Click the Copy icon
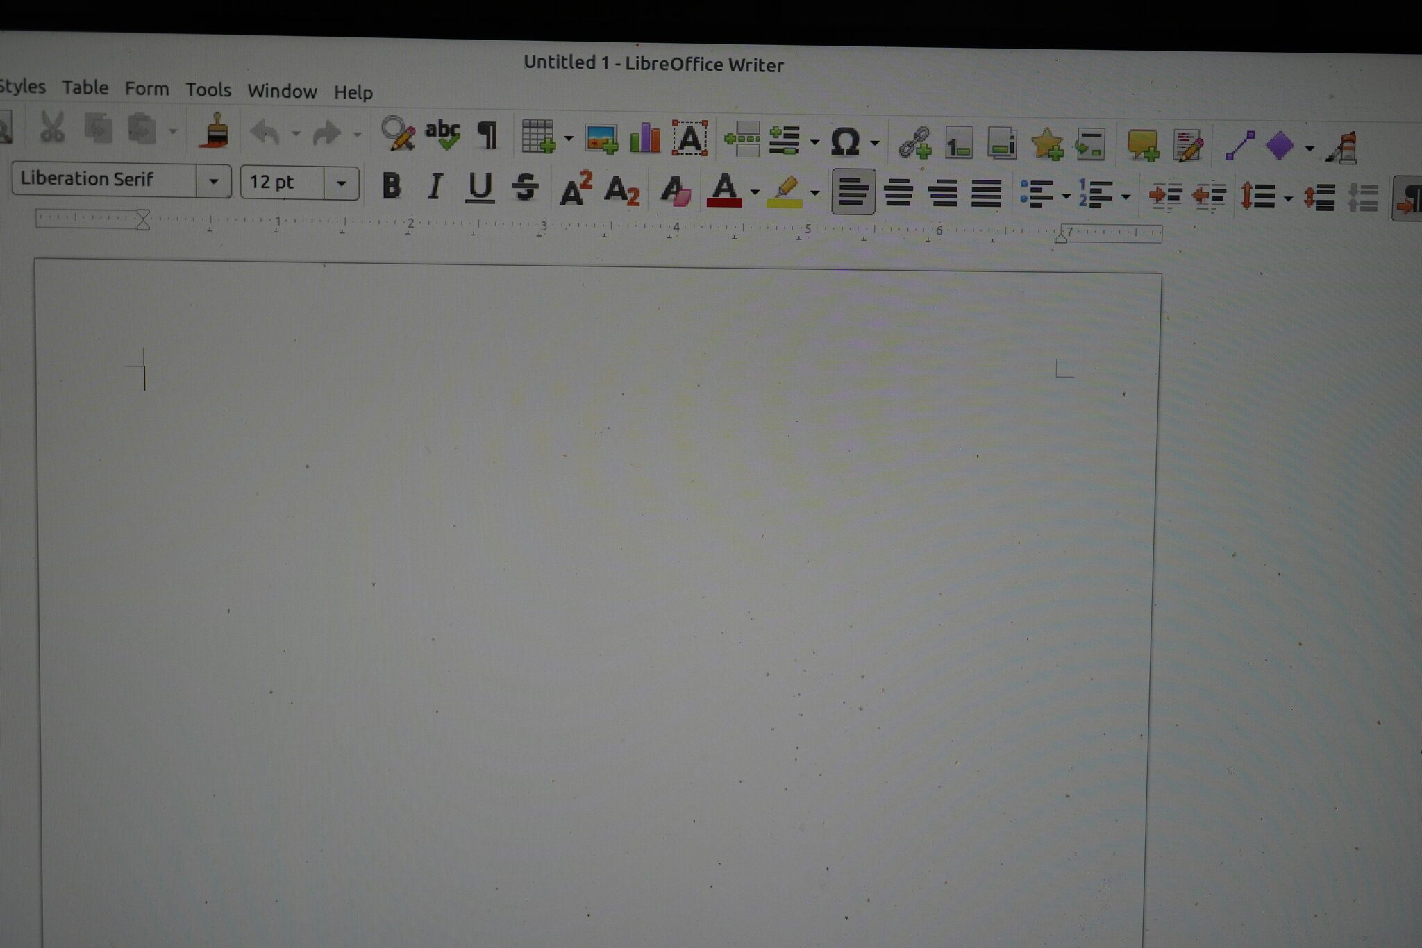 pyautogui.click(x=98, y=128)
